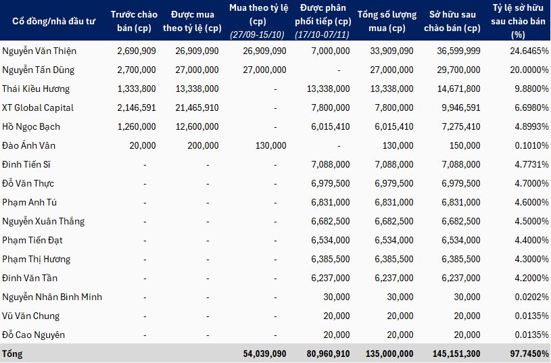Select the "Trước chào bán (cp)" header
The width and height of the screenshot is (551, 363).
(x=133, y=21)
